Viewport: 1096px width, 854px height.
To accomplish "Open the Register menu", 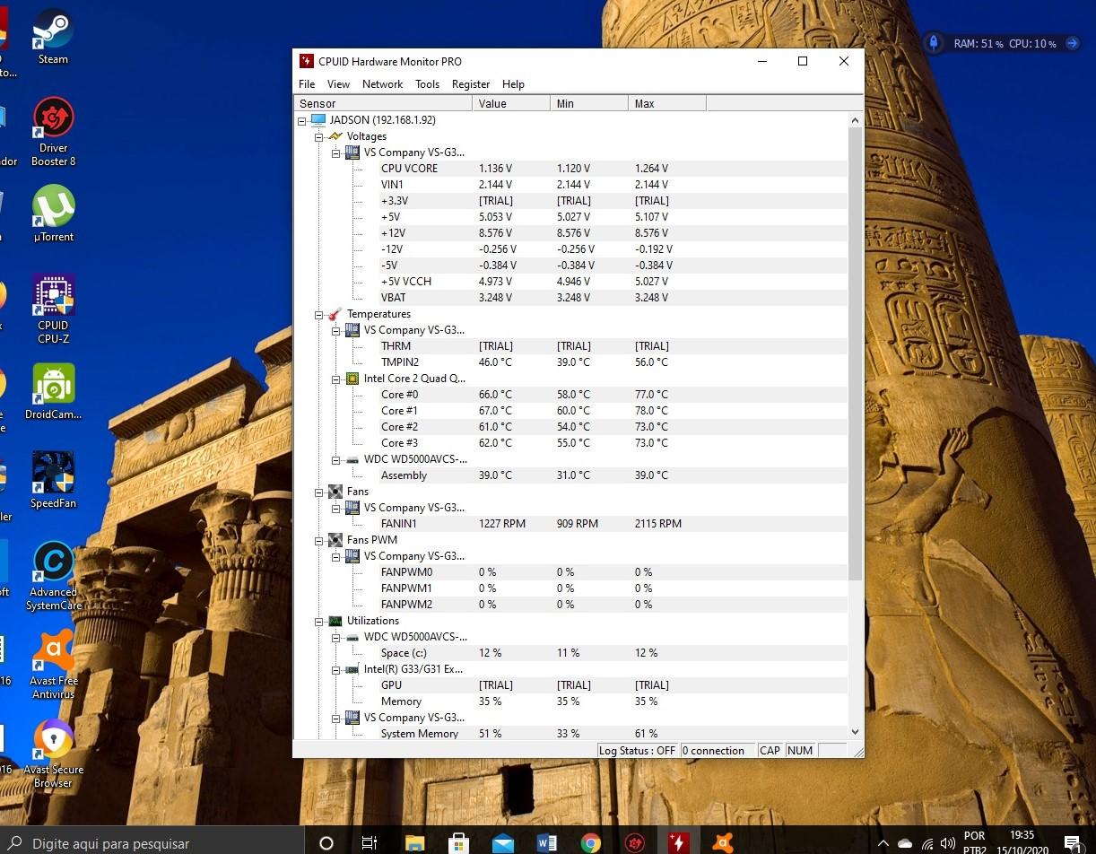I will pyautogui.click(x=471, y=84).
